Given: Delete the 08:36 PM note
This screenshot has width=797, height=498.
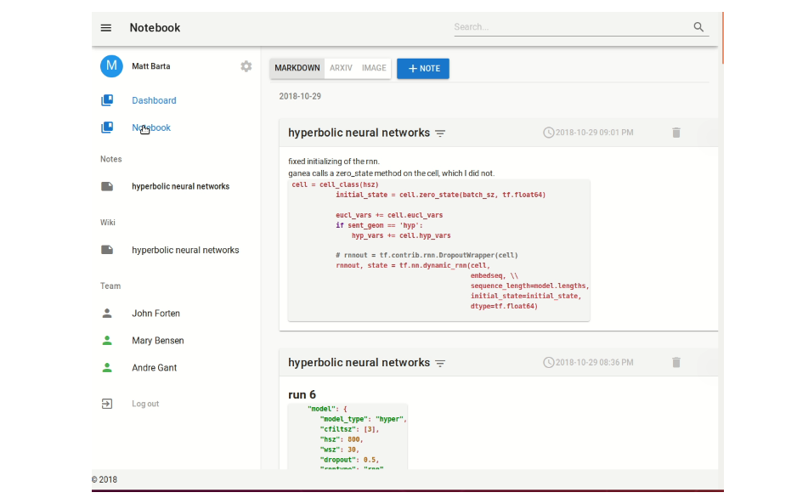Looking at the screenshot, I should coord(676,362).
